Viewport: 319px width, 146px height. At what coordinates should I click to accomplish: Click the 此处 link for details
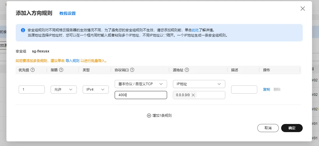pyautogui.click(x=195, y=30)
